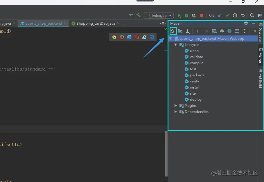Screen dimensions: 264x182
Task: Preview in Safari browser icon
Action: coord(129,37)
